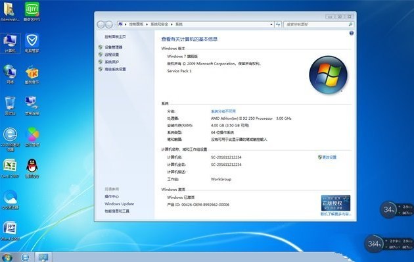This screenshot has width=414, height=262.
Task: Click the Windows logo image in System window
Action: tap(328, 75)
